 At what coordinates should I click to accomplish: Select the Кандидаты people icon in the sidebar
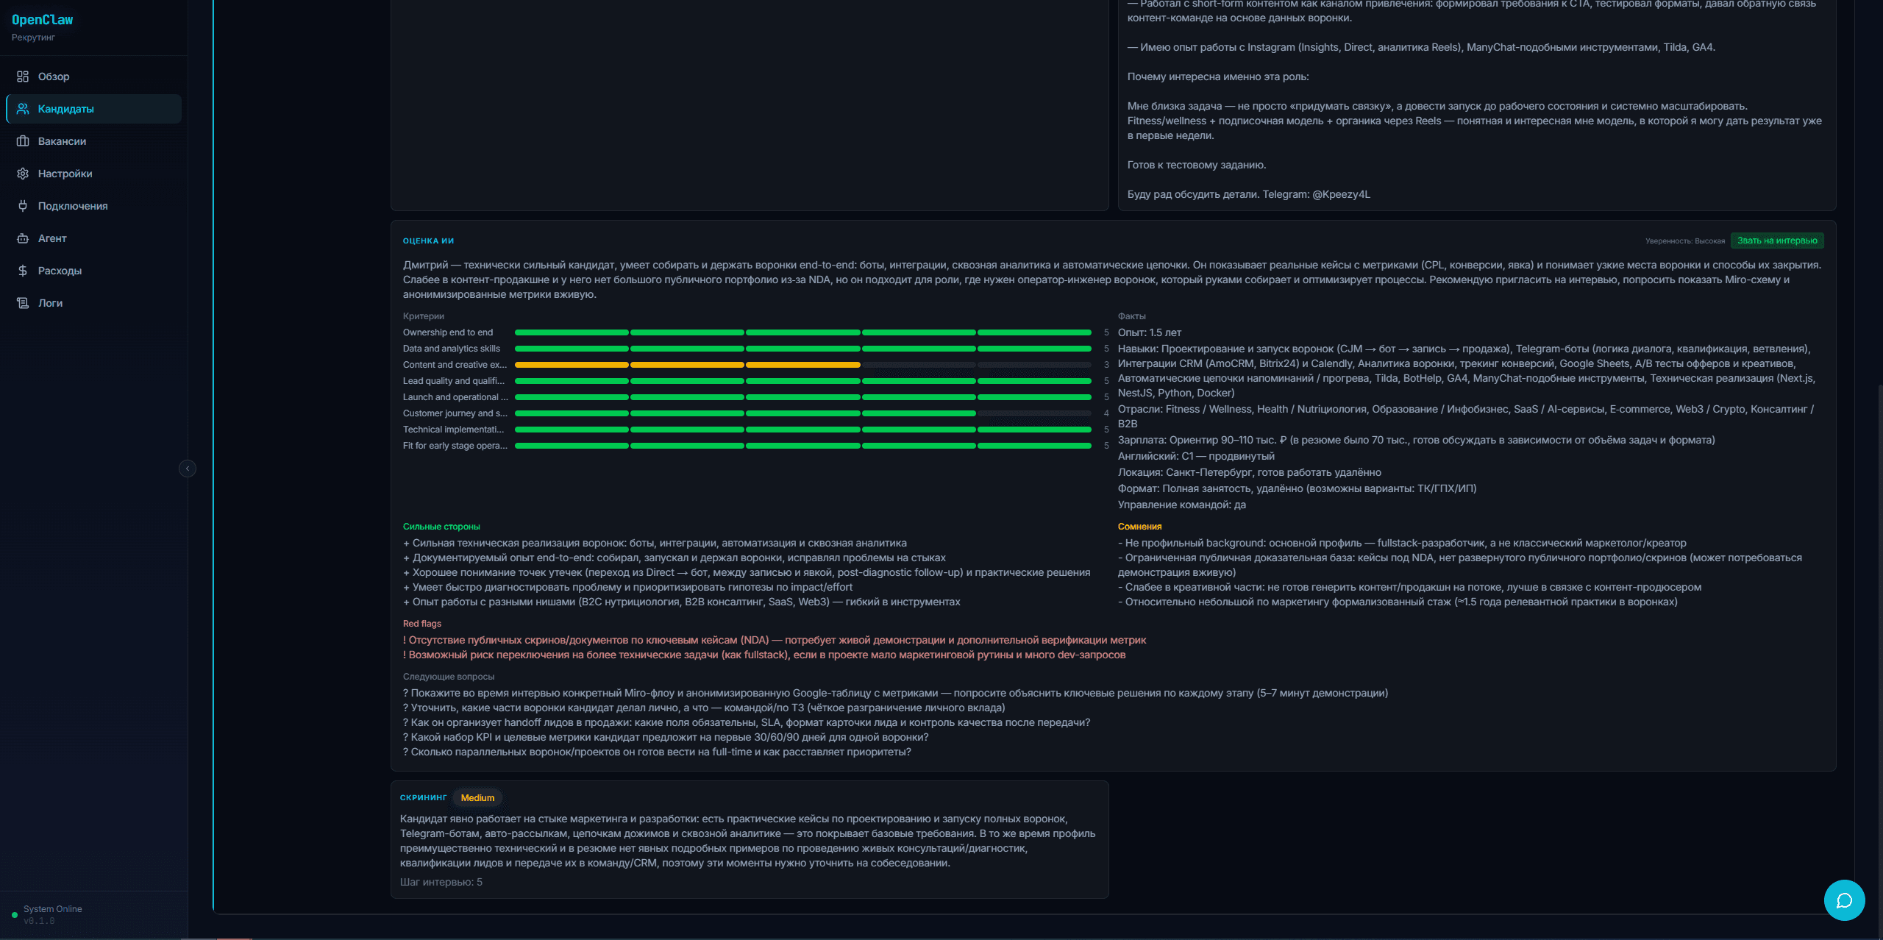click(x=22, y=108)
